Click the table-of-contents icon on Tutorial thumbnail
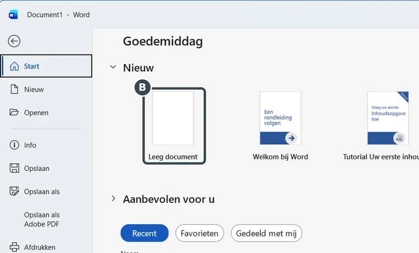Image resolution: width=419 pixels, height=253 pixels. pyautogui.click(x=399, y=138)
